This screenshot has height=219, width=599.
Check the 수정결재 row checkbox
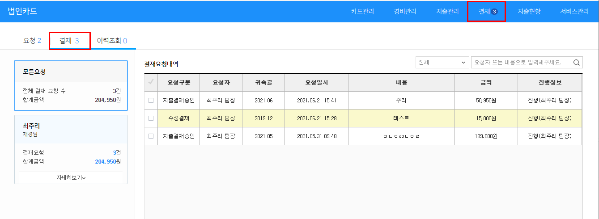151,118
